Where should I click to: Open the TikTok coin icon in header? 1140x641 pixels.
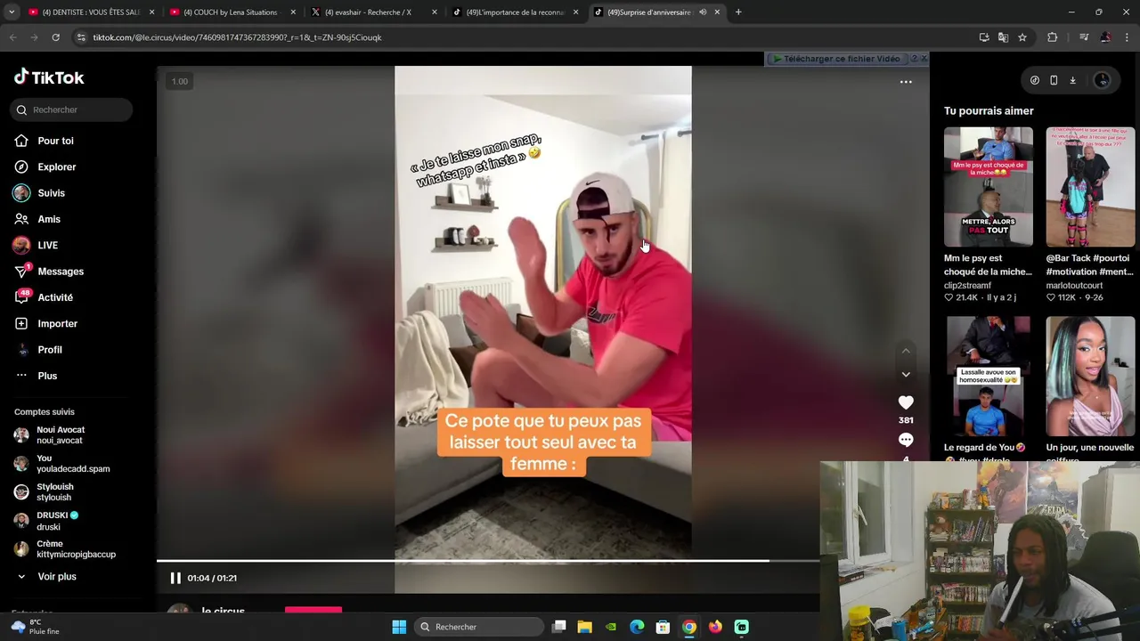1034,80
